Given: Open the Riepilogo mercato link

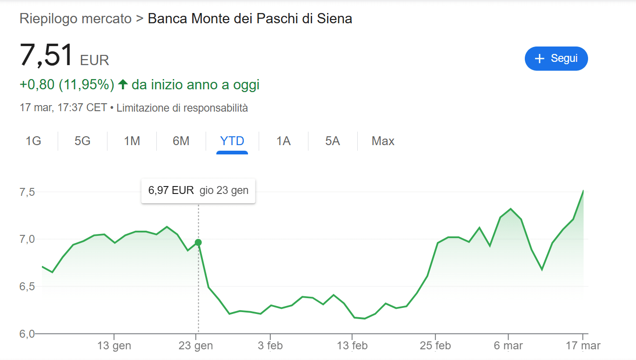Looking at the screenshot, I should tap(75, 19).
